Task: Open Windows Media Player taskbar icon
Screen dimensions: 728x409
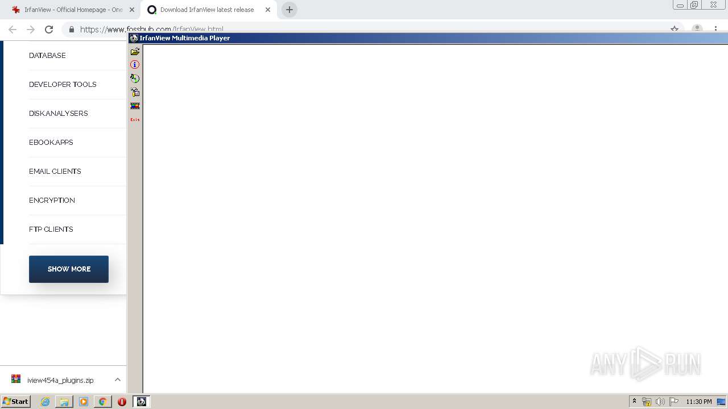Action: click(x=84, y=402)
